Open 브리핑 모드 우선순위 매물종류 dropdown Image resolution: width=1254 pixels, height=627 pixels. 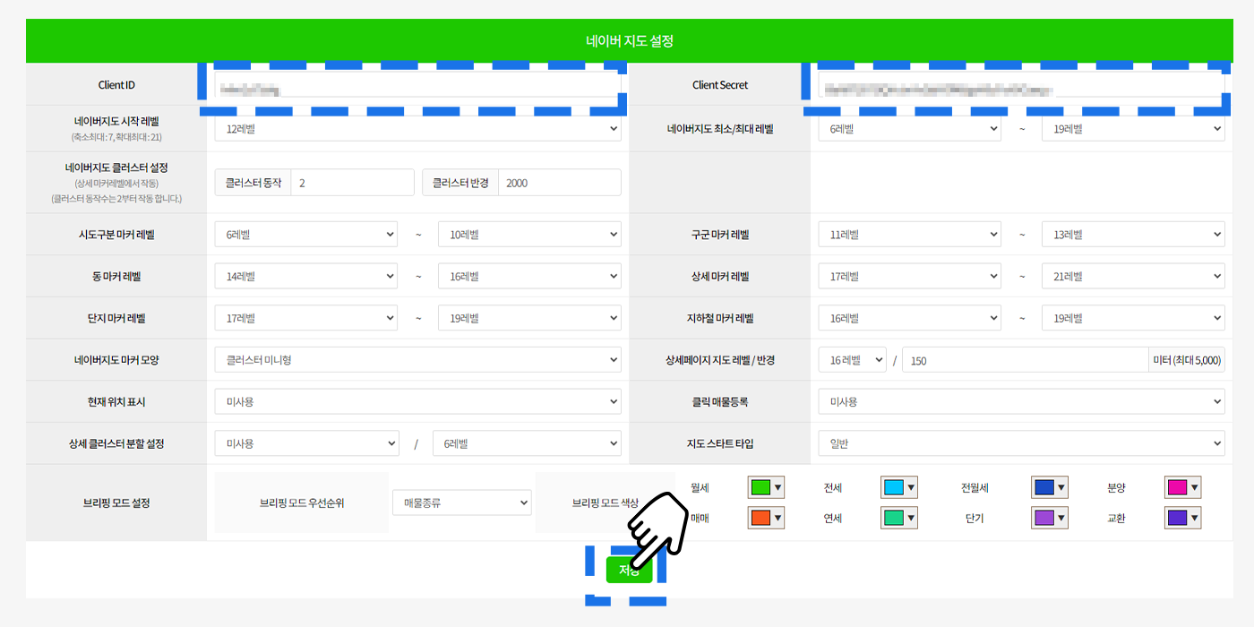point(462,502)
